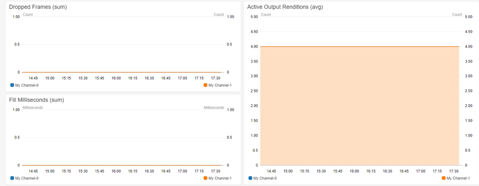Click the 14:45 time label in Active Output Renditions
The height and width of the screenshot is (186, 479).
coord(272,171)
